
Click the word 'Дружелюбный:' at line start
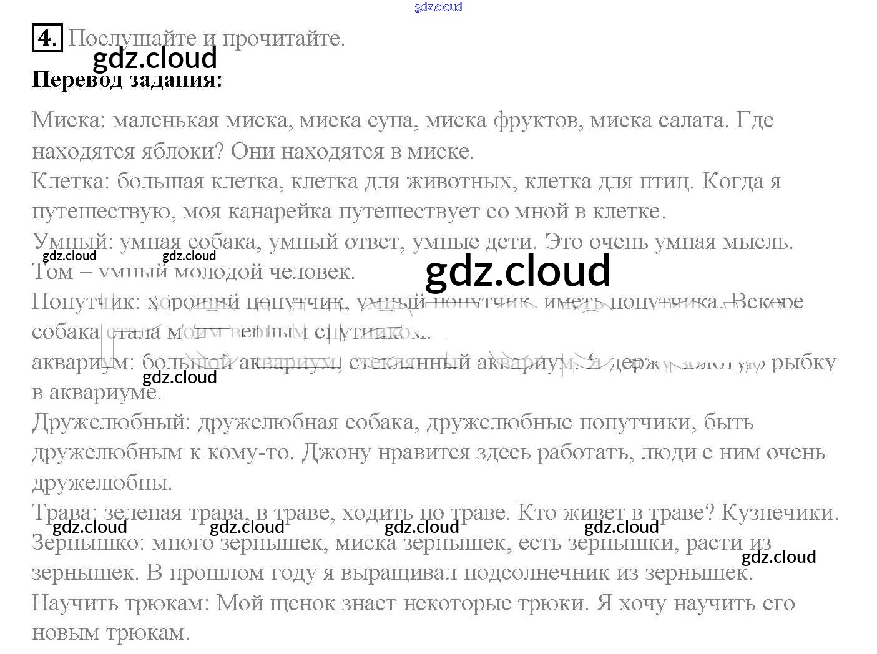tap(111, 422)
